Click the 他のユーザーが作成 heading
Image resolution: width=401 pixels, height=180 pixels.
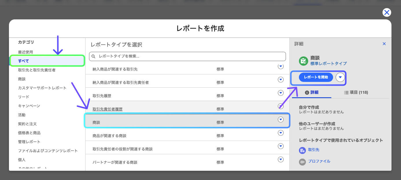click(x=317, y=124)
